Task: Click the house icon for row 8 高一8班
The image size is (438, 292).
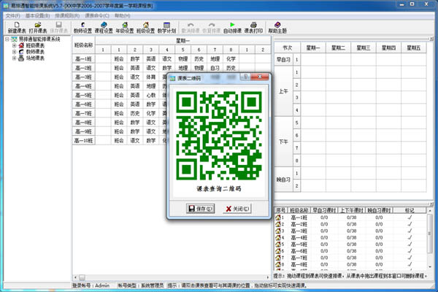Action: [278, 264]
